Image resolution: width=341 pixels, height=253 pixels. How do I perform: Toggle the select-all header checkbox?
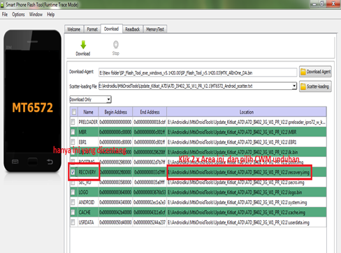point(74,112)
